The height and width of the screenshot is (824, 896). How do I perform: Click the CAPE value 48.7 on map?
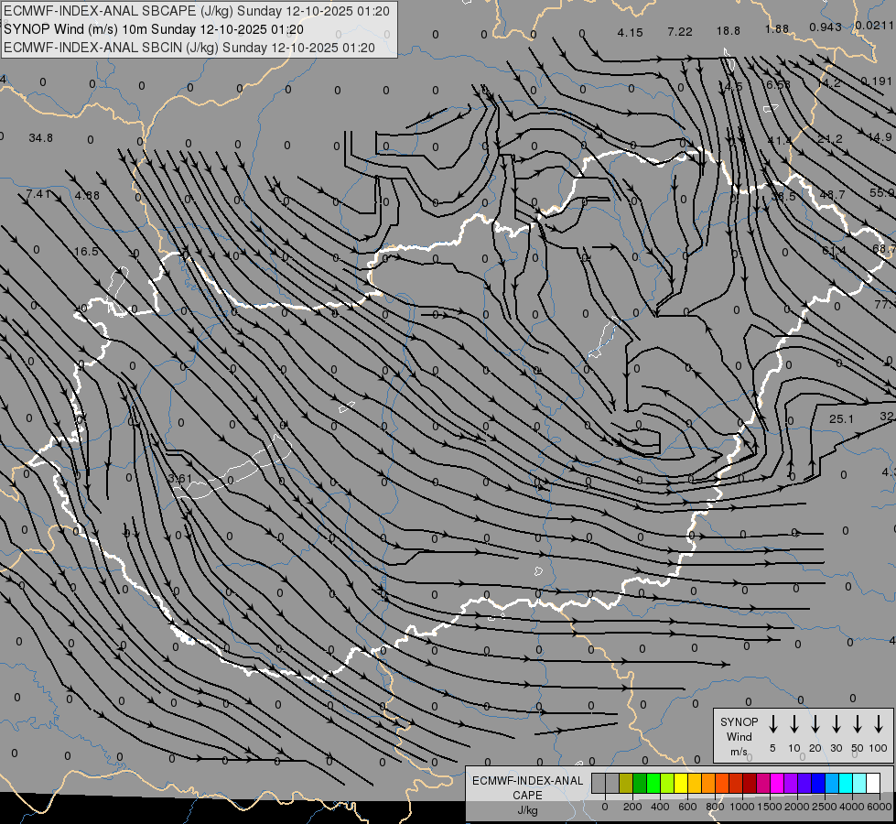point(832,195)
